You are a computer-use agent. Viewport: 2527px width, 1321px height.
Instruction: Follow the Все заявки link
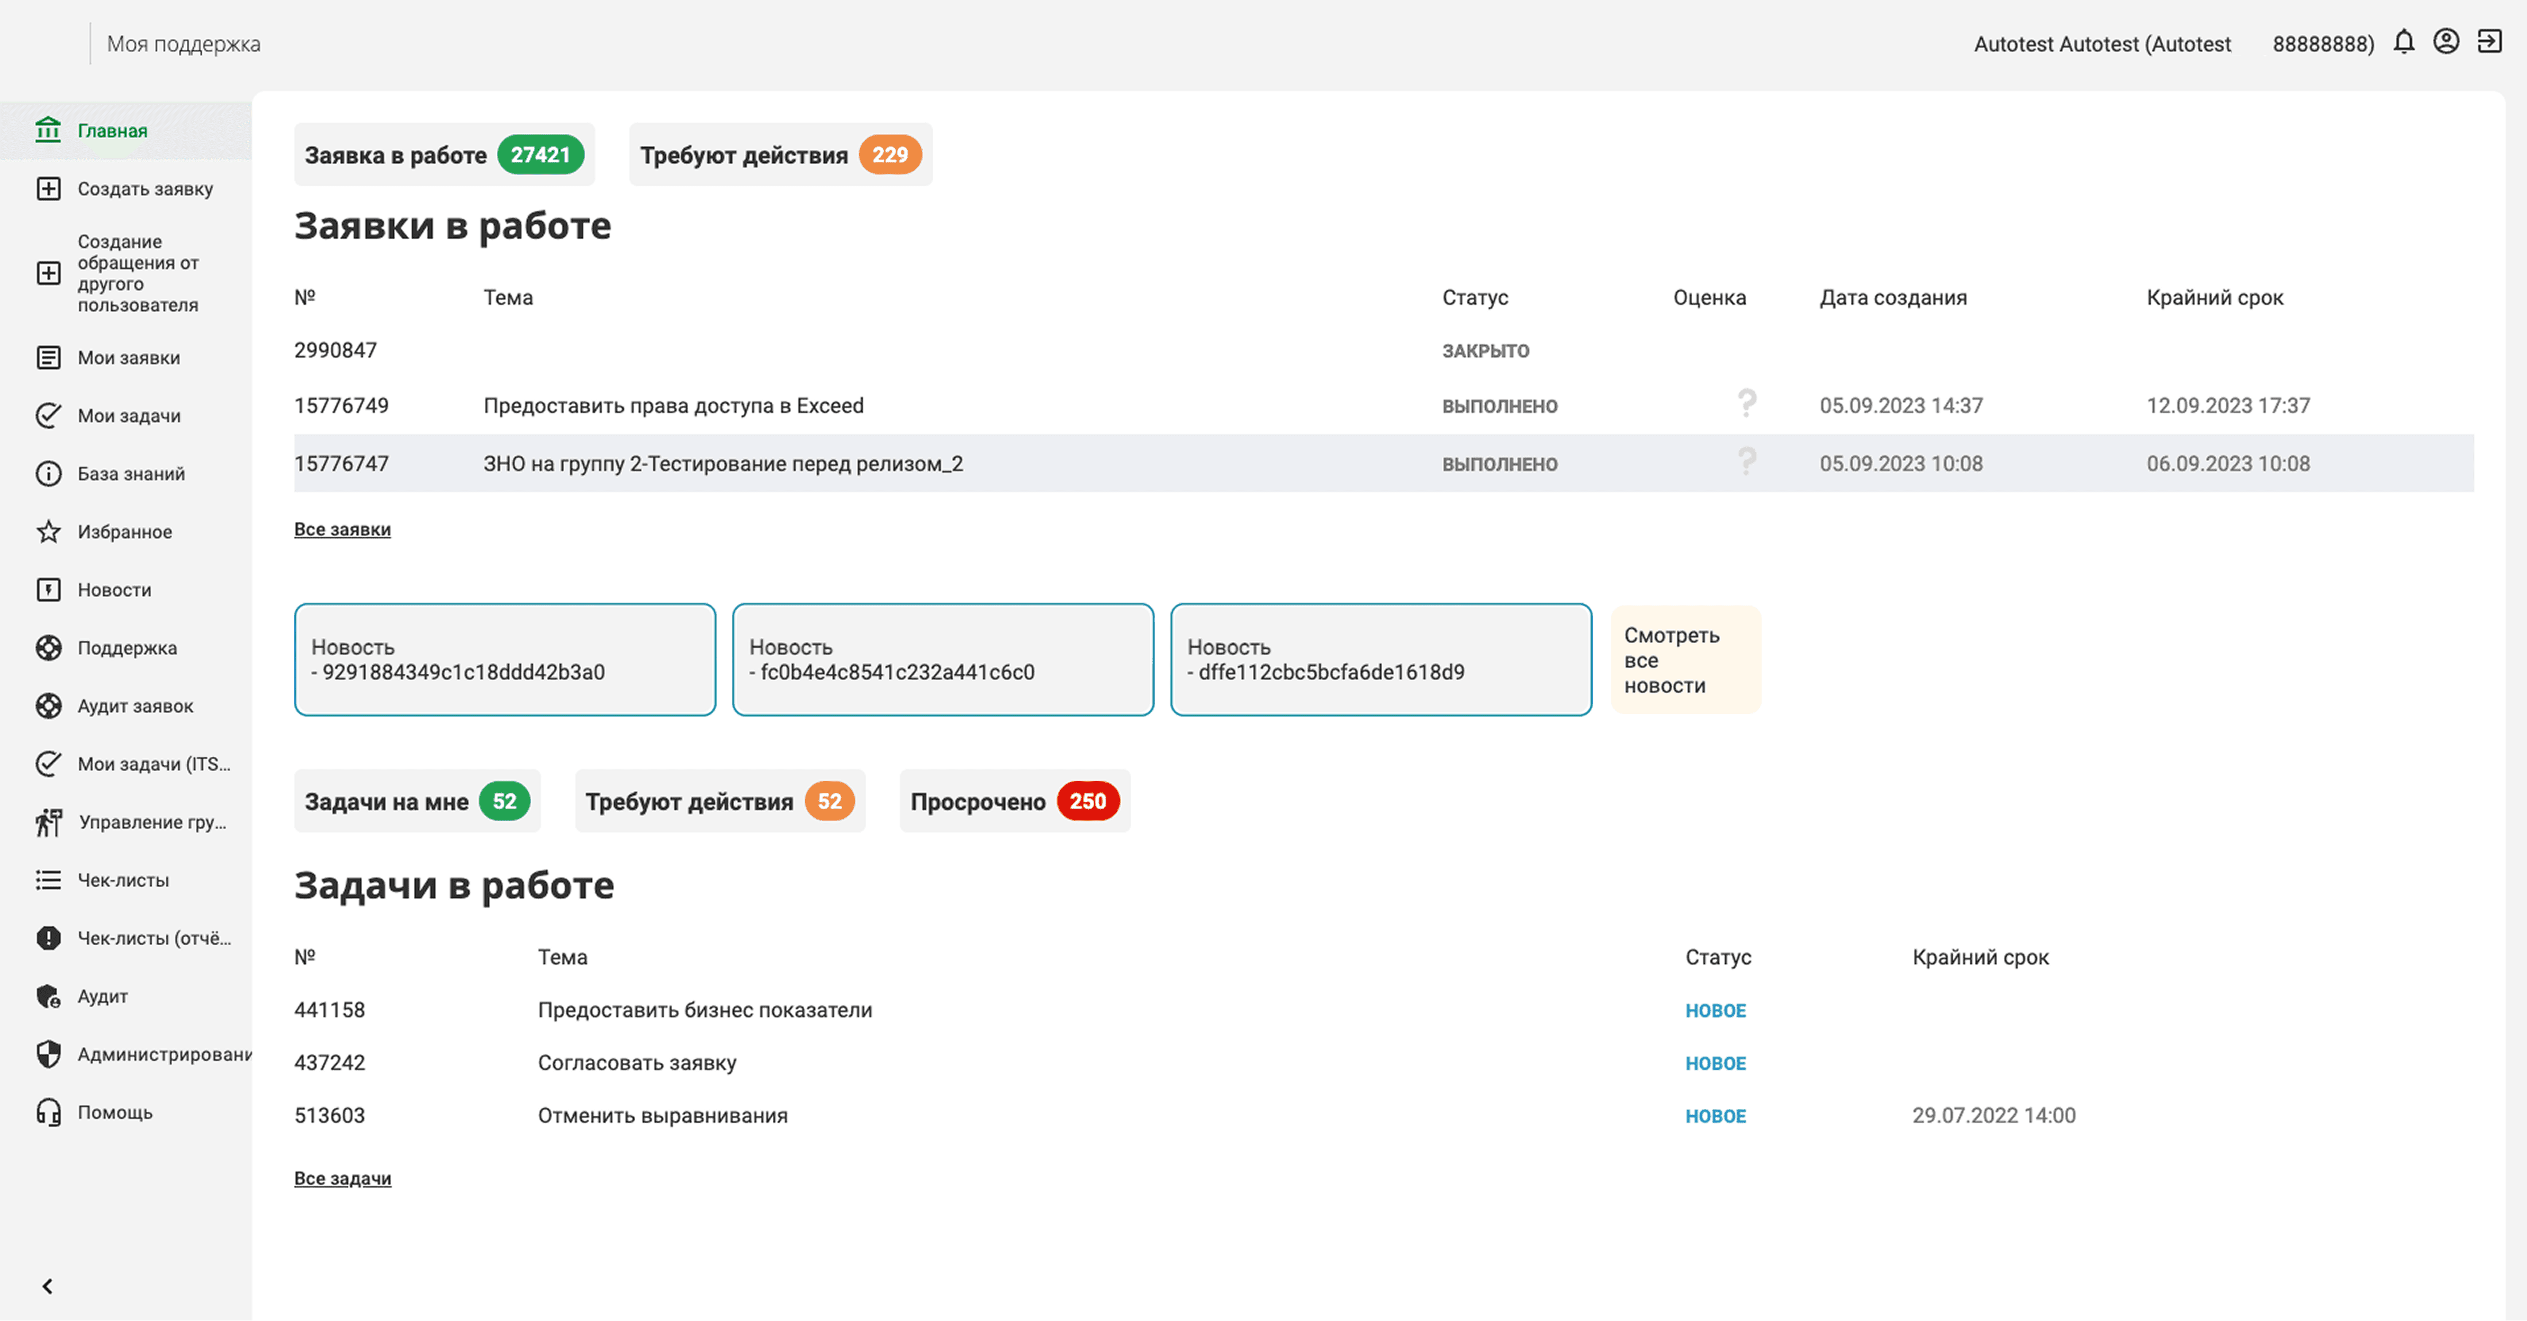point(342,530)
